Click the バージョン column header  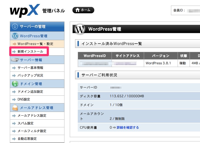tap(161, 56)
